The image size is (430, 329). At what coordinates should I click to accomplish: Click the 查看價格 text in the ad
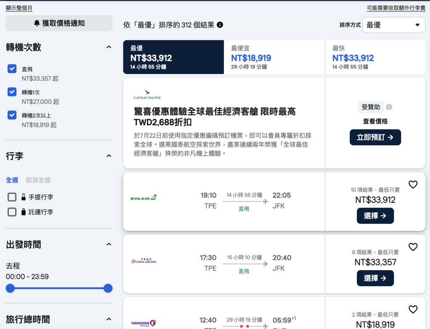[375, 121]
